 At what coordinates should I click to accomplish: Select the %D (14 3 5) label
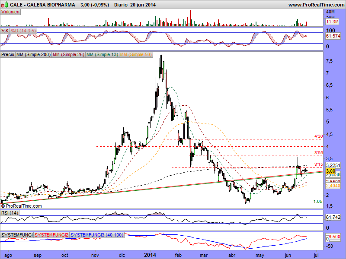point(23,31)
